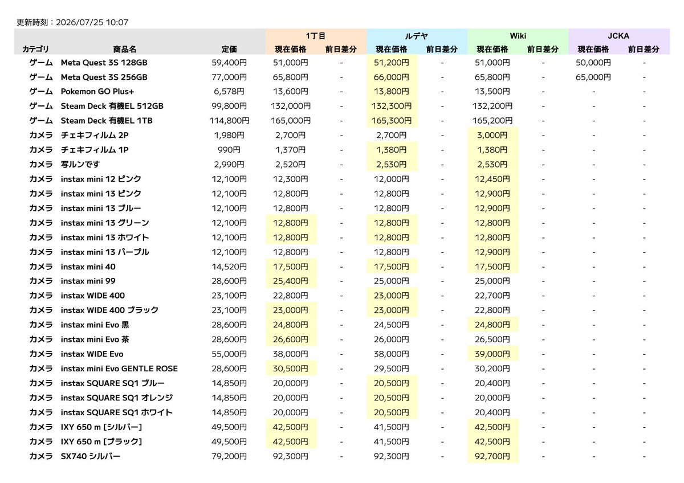
Task: Select product name SX740 シルバー
Action: coord(91,456)
